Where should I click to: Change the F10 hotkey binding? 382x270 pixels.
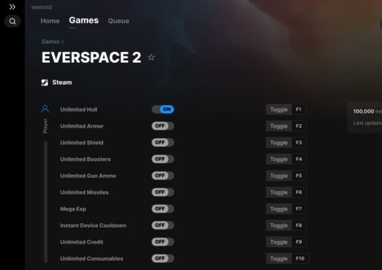coord(300,259)
